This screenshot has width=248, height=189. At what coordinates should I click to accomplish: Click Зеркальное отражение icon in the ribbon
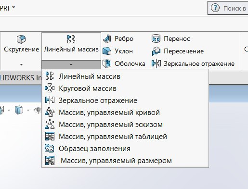coord(156,63)
